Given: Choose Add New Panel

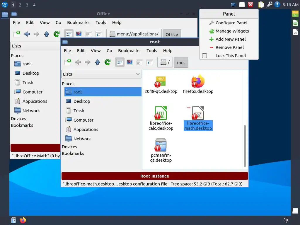Looking at the screenshot, I should tap(229, 39).
